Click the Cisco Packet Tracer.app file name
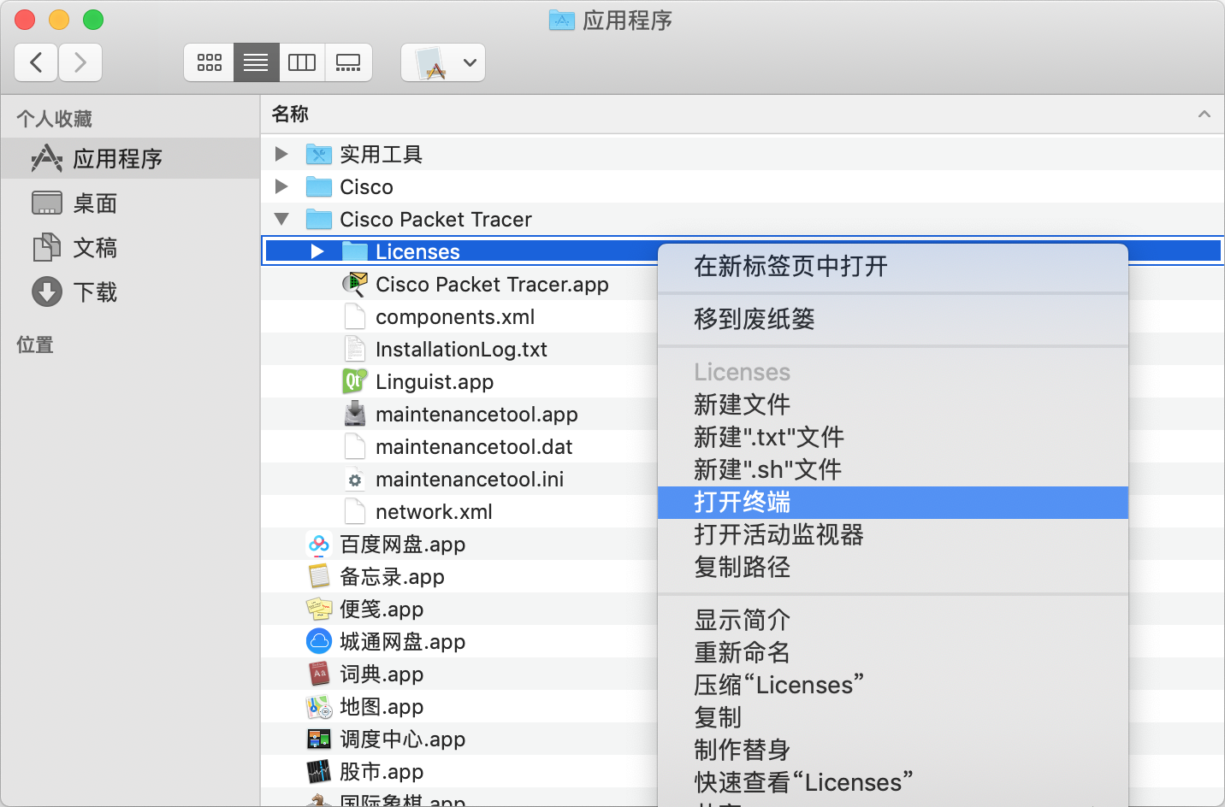 click(x=492, y=284)
